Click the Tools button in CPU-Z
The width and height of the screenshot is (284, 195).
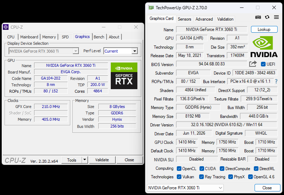72,160
